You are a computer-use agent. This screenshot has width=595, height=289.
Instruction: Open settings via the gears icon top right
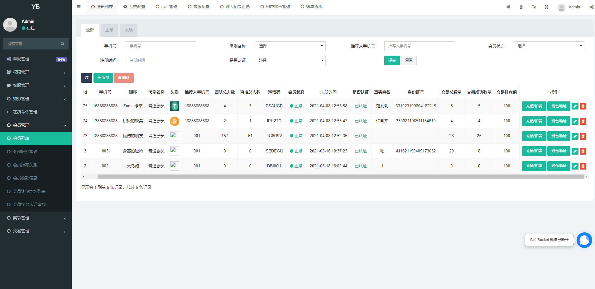[591, 7]
